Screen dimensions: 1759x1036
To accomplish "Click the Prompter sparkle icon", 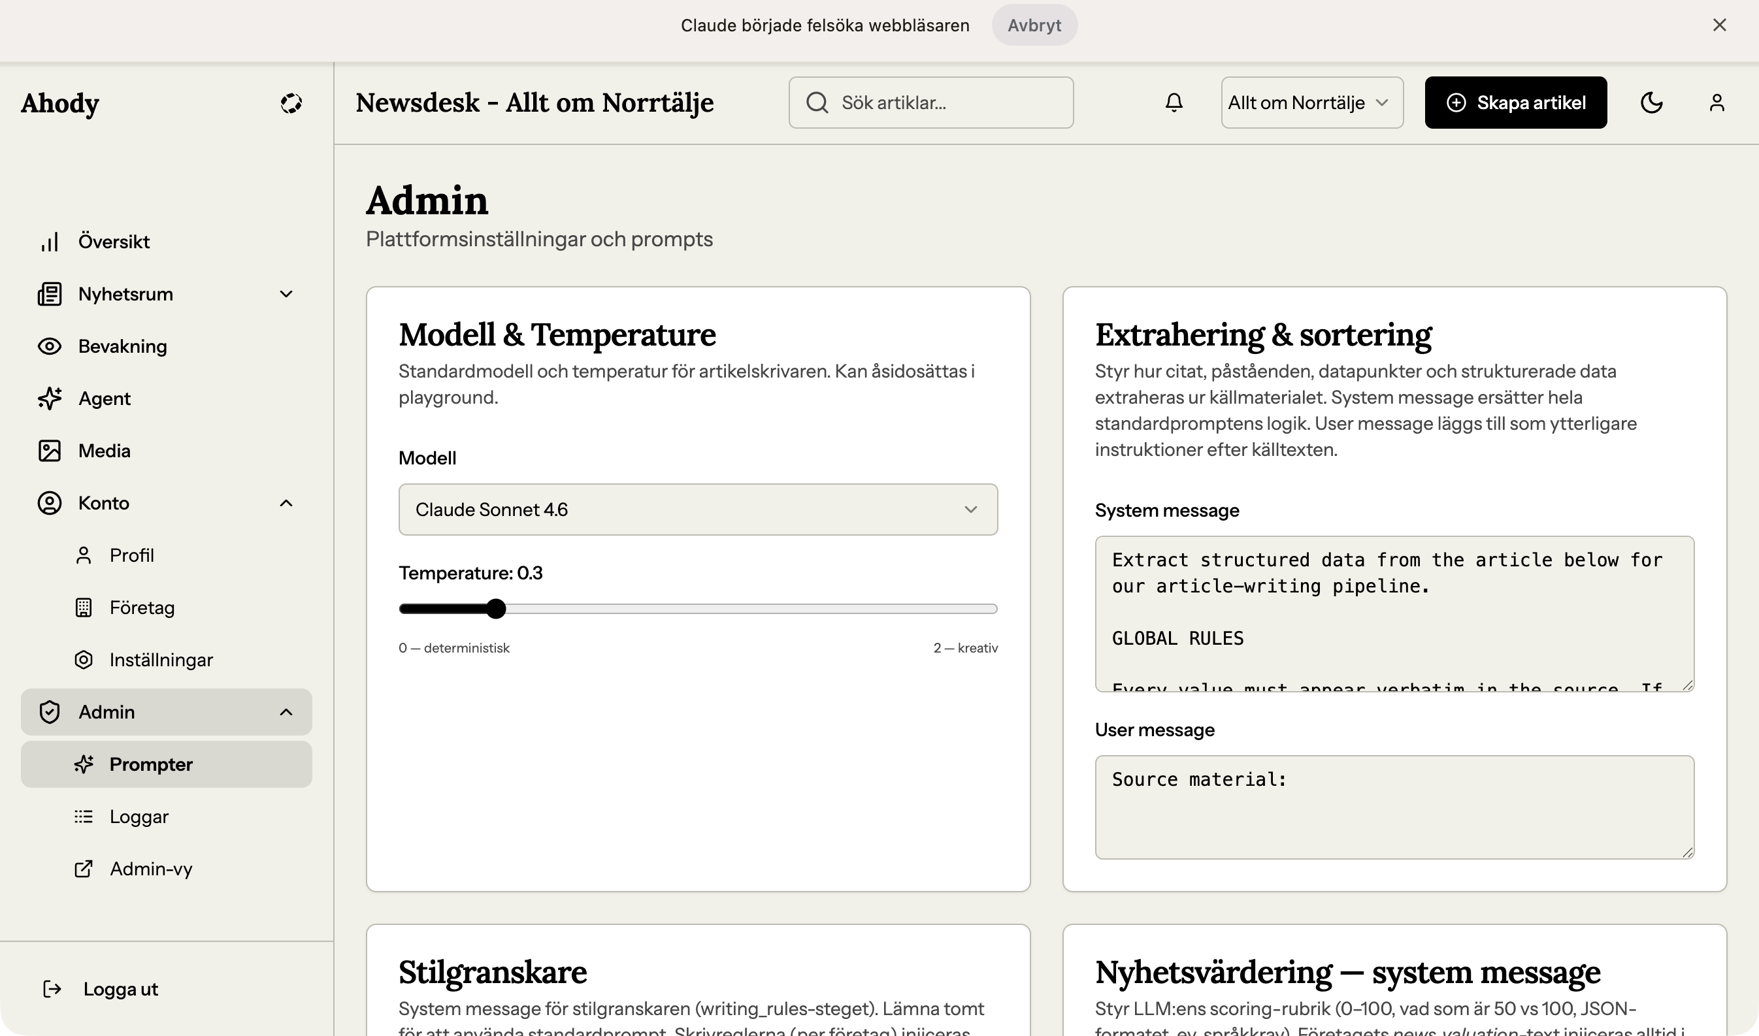I will [x=84, y=764].
